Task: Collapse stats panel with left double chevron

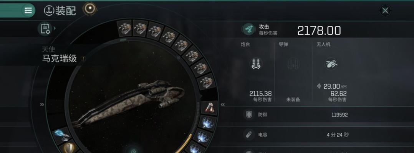Action: pyautogui.click(x=223, y=105)
